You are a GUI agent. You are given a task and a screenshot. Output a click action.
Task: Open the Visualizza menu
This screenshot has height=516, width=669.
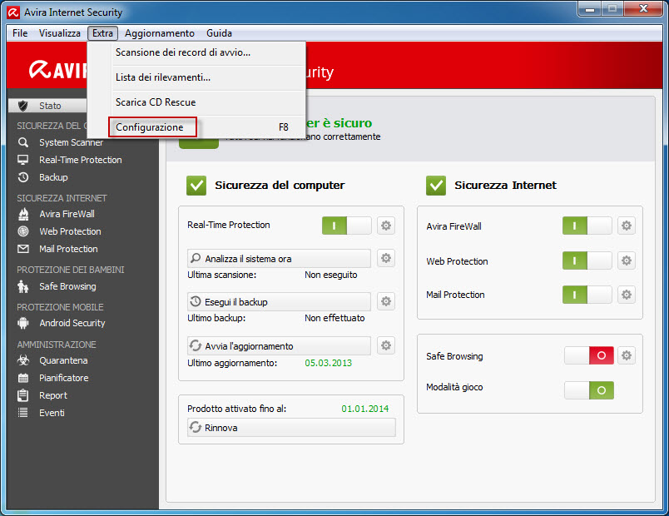click(60, 33)
